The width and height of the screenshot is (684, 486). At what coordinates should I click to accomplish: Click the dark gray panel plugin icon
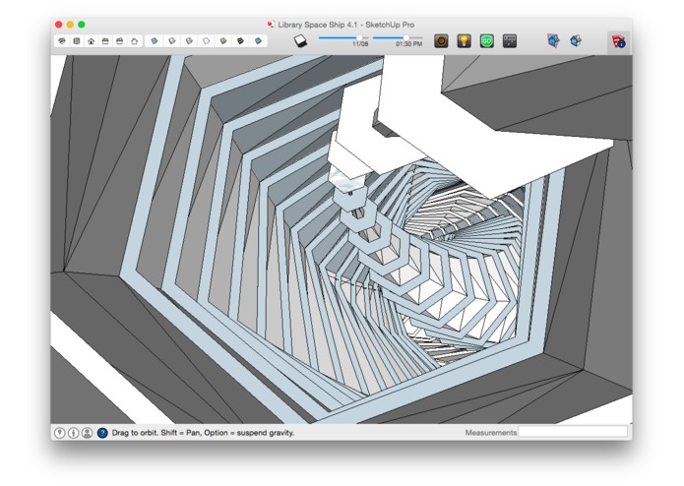[510, 41]
